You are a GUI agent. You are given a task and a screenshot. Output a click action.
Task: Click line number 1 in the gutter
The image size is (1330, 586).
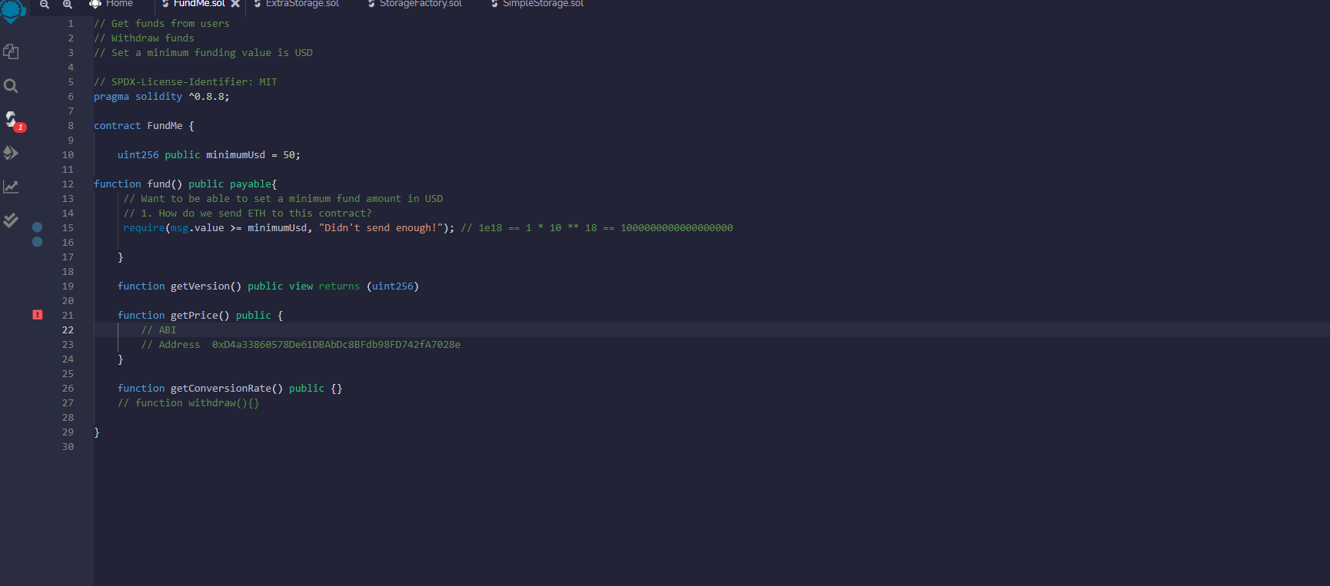71,24
